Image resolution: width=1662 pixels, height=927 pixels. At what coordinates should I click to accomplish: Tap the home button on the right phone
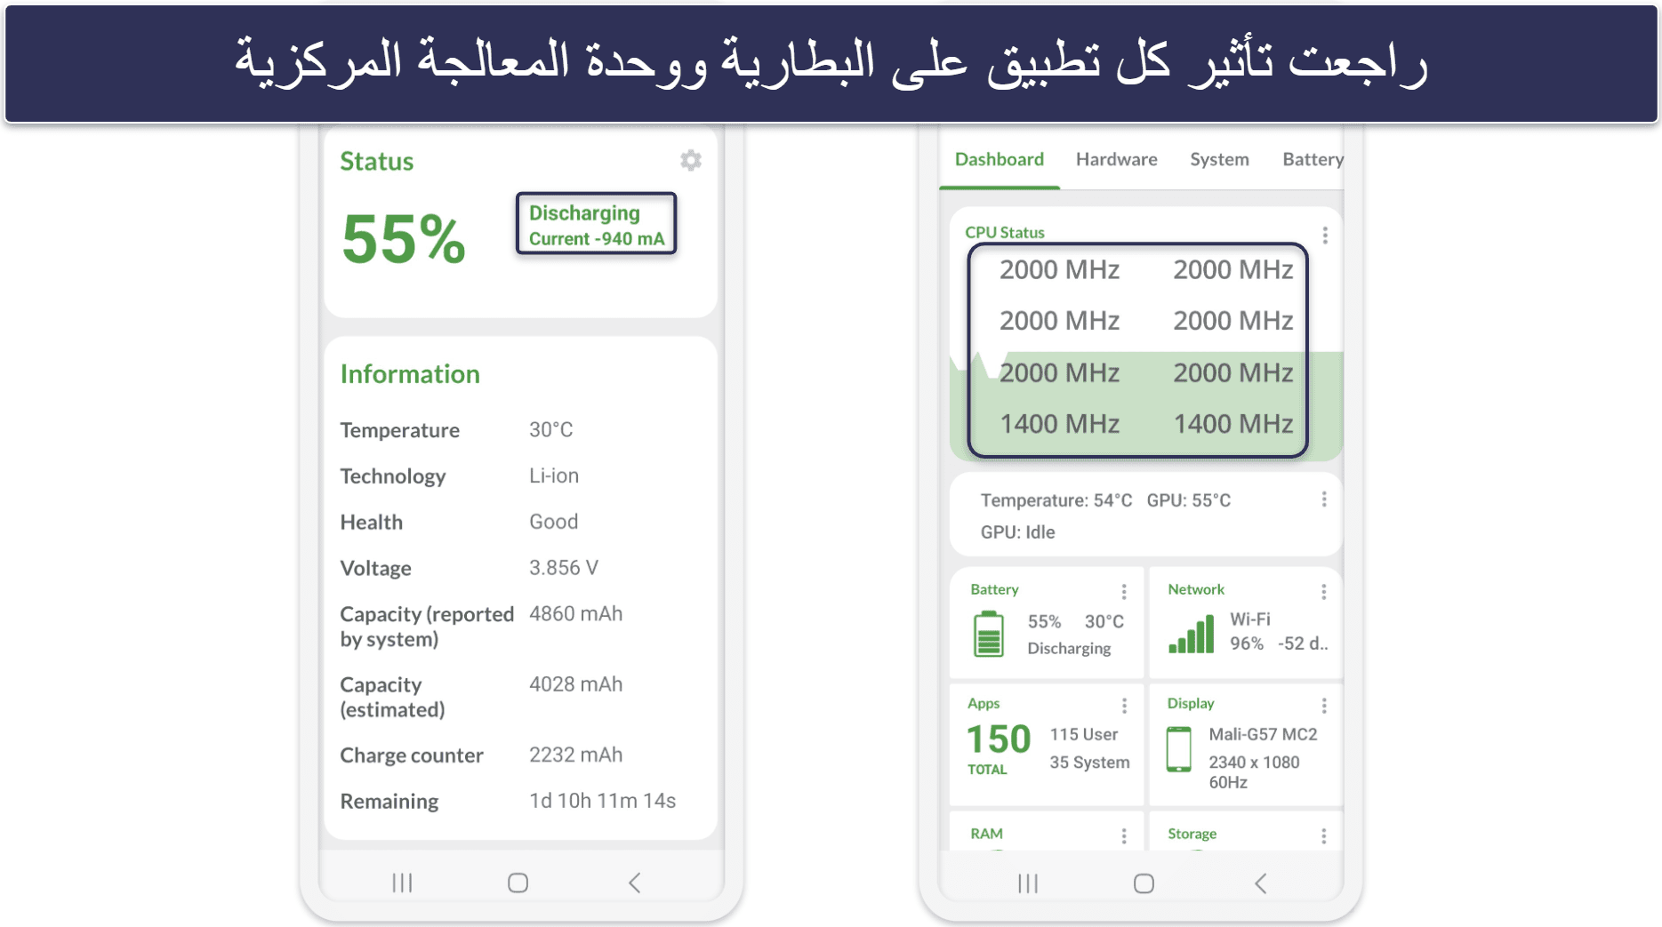[x=1144, y=883]
